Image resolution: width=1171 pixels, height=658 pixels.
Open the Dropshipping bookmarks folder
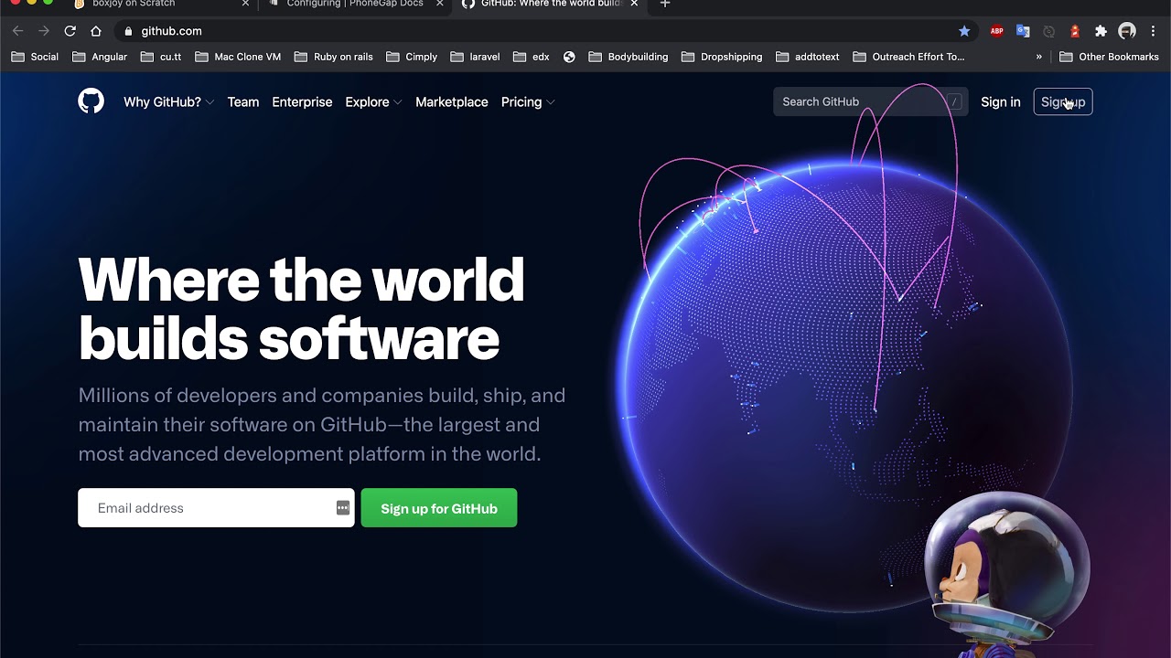click(x=722, y=57)
